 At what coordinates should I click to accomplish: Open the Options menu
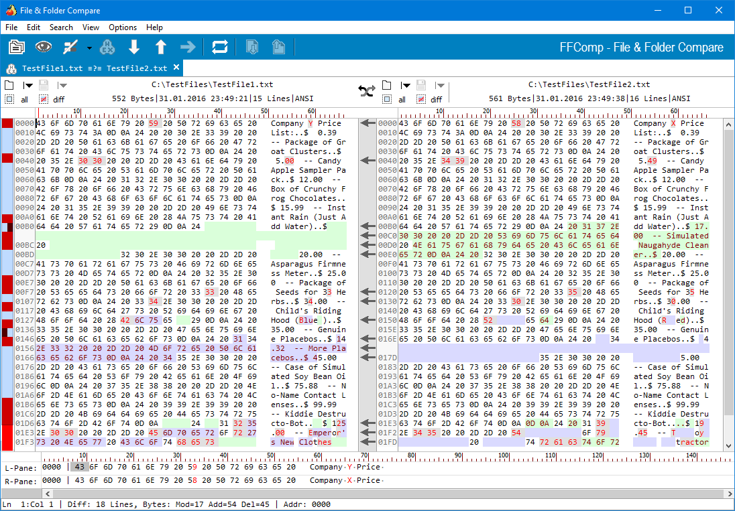coord(123,27)
